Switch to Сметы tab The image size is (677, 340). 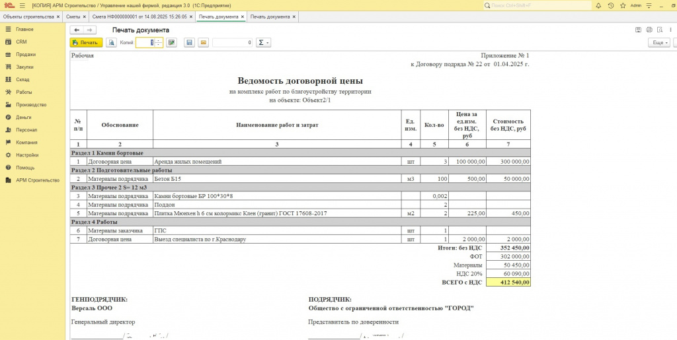[x=73, y=17]
